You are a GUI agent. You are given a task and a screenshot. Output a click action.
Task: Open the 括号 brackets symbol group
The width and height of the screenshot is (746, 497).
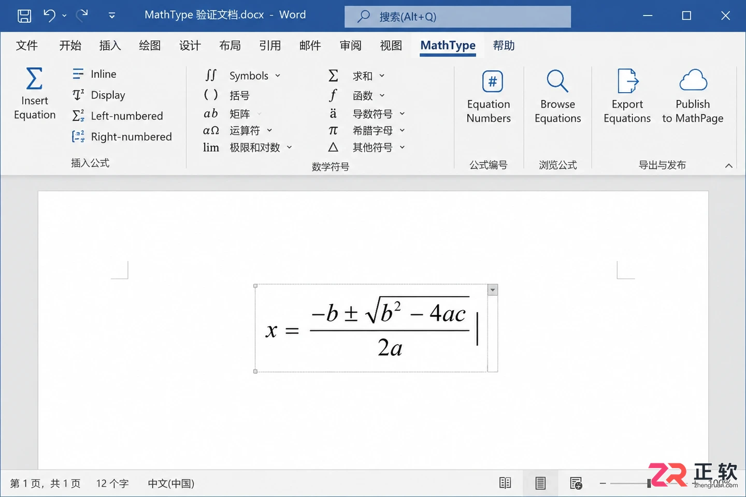click(x=227, y=95)
